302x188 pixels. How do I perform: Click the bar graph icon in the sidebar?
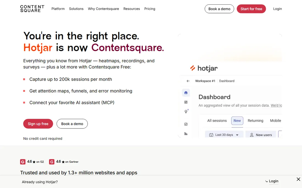pos(186,134)
